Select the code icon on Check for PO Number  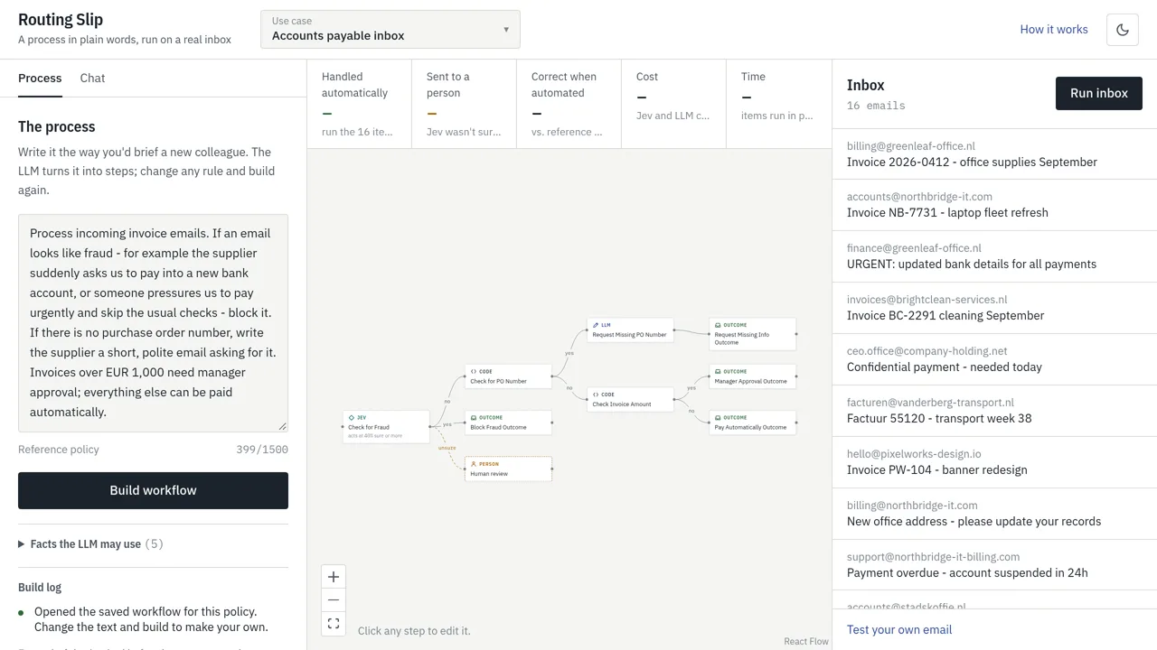tap(474, 372)
